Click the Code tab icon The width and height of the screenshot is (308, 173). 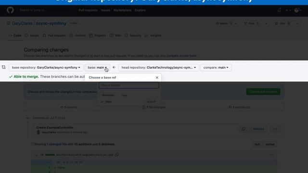pos(10,36)
